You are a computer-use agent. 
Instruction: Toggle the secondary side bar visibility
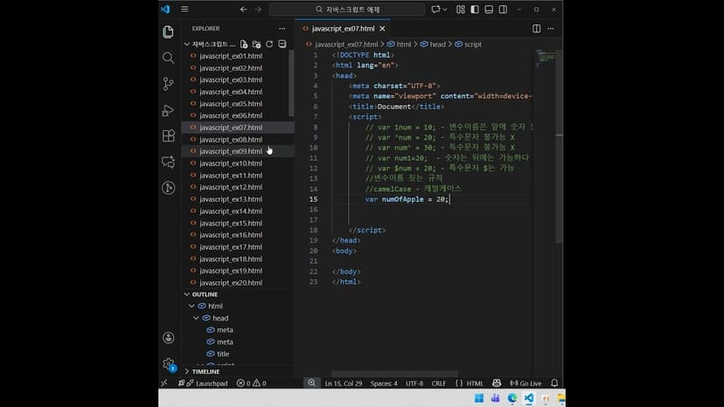(x=503, y=10)
